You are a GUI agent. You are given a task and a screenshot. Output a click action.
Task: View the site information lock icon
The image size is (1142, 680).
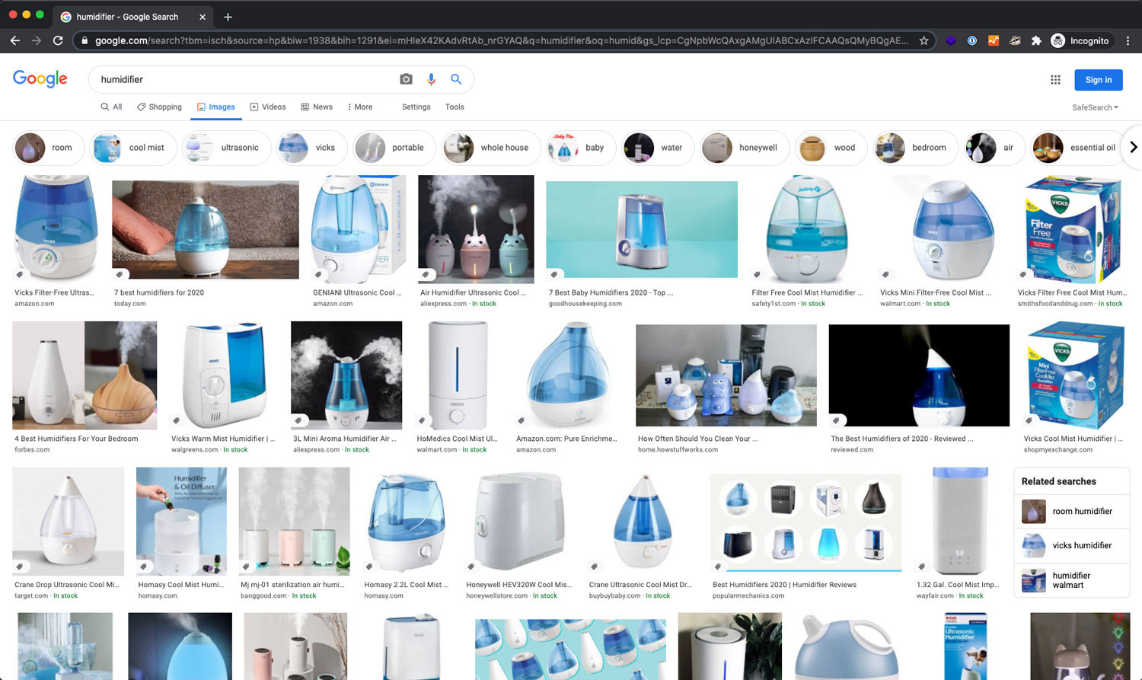pyautogui.click(x=85, y=40)
